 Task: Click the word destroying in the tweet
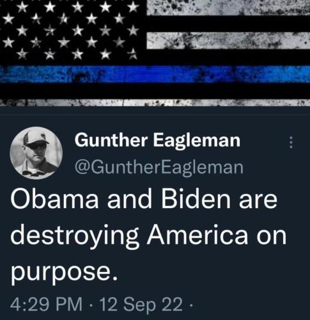coord(74,236)
